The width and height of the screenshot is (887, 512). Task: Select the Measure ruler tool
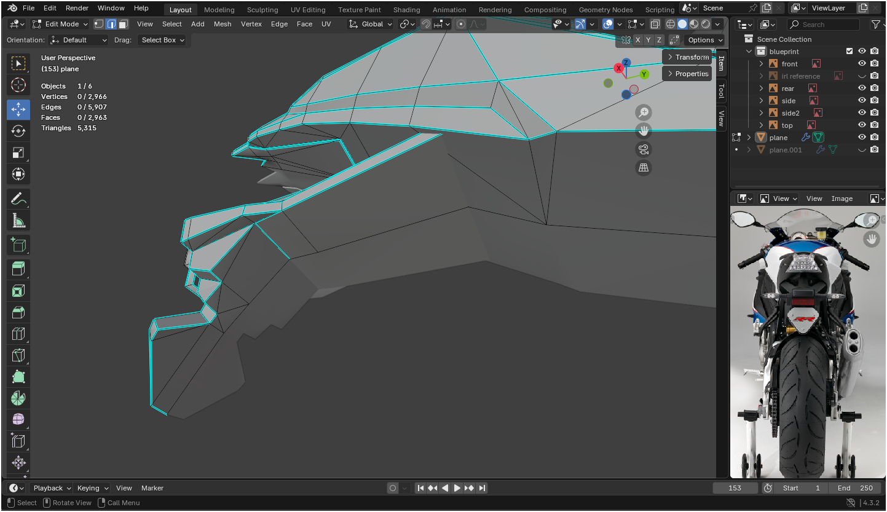[x=18, y=220]
